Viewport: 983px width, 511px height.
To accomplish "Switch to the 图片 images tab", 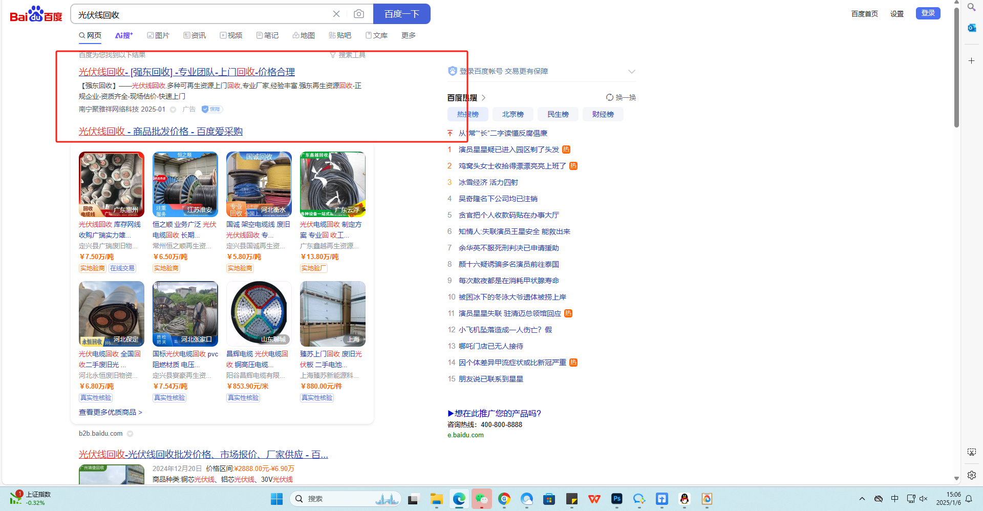I will point(158,35).
